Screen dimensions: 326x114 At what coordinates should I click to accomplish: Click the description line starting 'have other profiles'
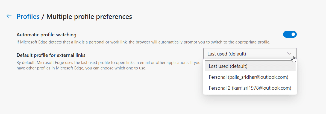click(81, 68)
